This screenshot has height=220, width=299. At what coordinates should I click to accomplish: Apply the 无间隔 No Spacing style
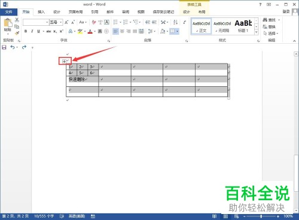click(222, 26)
